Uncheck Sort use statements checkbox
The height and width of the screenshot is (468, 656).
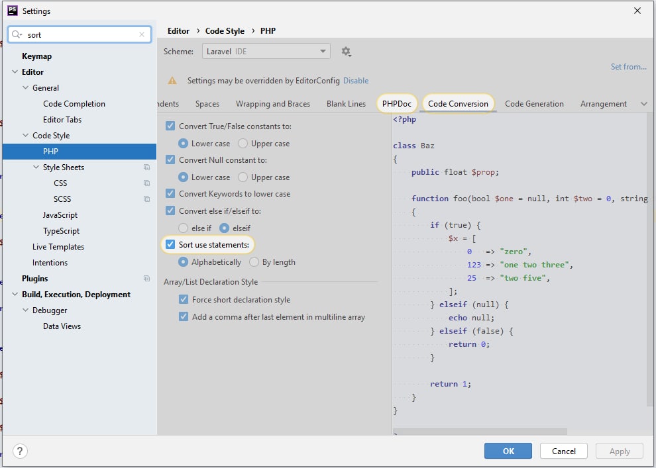170,245
